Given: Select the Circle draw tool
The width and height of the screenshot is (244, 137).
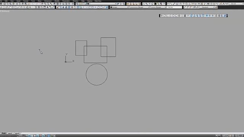Looking at the screenshot, I should coord(13,7).
